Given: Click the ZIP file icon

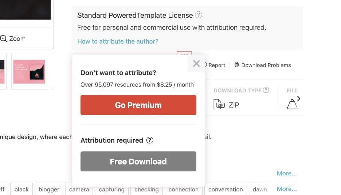Looking at the screenshot, I should coord(219,105).
